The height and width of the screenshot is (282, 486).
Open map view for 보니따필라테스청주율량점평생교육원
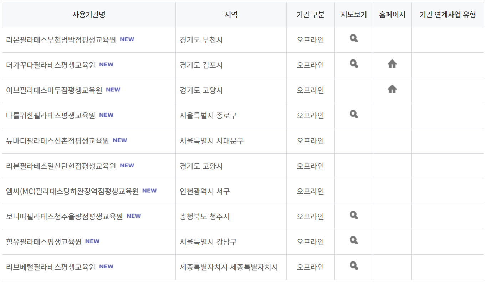tap(353, 215)
